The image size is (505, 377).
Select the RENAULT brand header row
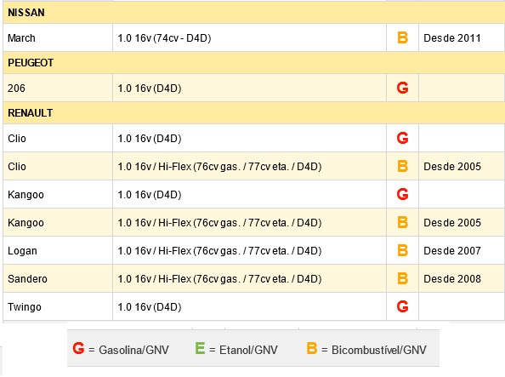click(x=254, y=113)
